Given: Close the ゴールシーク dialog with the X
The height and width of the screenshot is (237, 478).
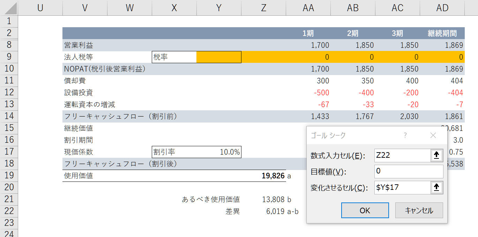Looking at the screenshot, I should [x=433, y=135].
